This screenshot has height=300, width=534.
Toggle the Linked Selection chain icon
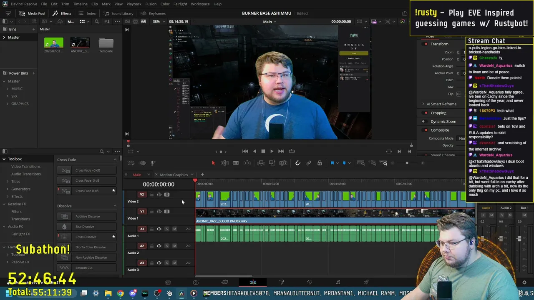pyautogui.click(x=309, y=163)
